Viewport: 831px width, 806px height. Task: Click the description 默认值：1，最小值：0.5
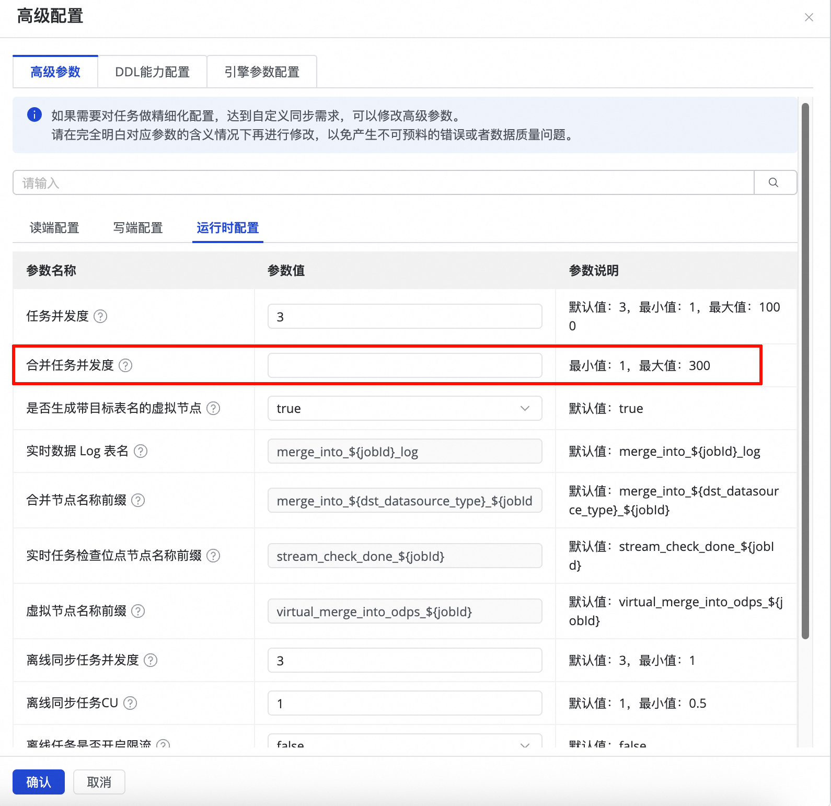(x=638, y=703)
